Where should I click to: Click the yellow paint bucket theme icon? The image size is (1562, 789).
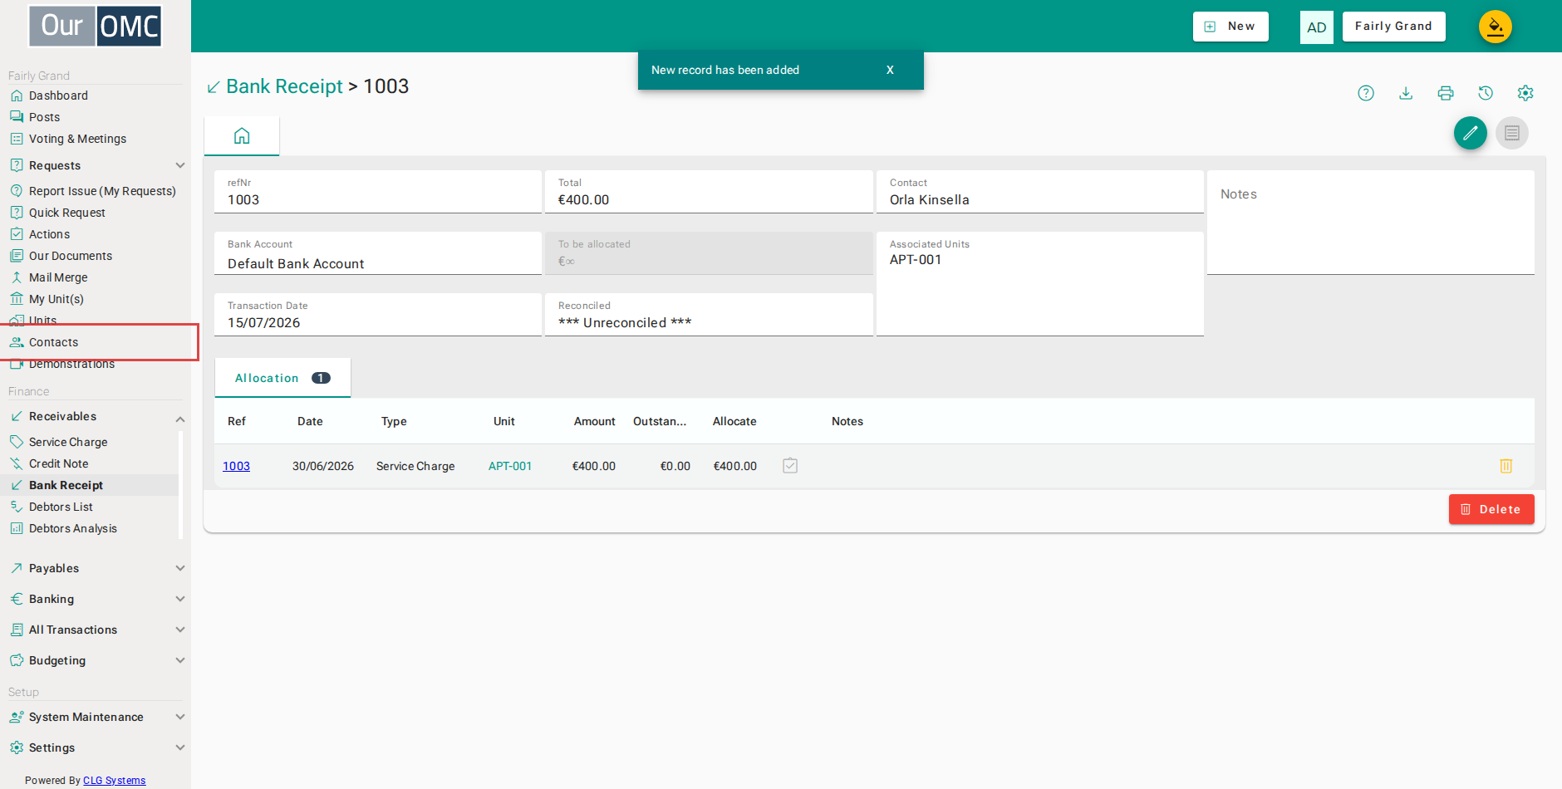click(1496, 27)
